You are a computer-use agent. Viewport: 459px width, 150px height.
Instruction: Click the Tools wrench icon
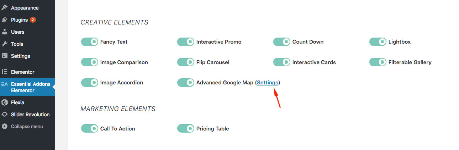tap(5, 44)
